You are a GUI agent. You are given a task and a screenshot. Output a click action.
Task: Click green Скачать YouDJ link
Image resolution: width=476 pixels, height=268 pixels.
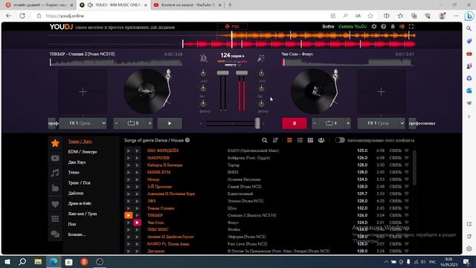[353, 27]
